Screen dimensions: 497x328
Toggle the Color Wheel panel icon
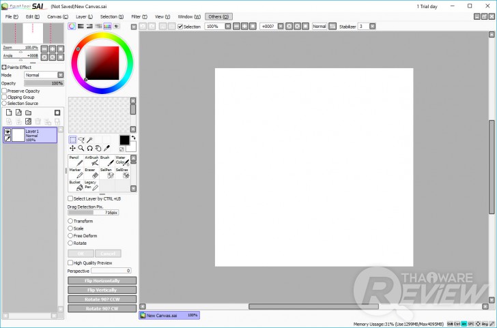pos(72,27)
